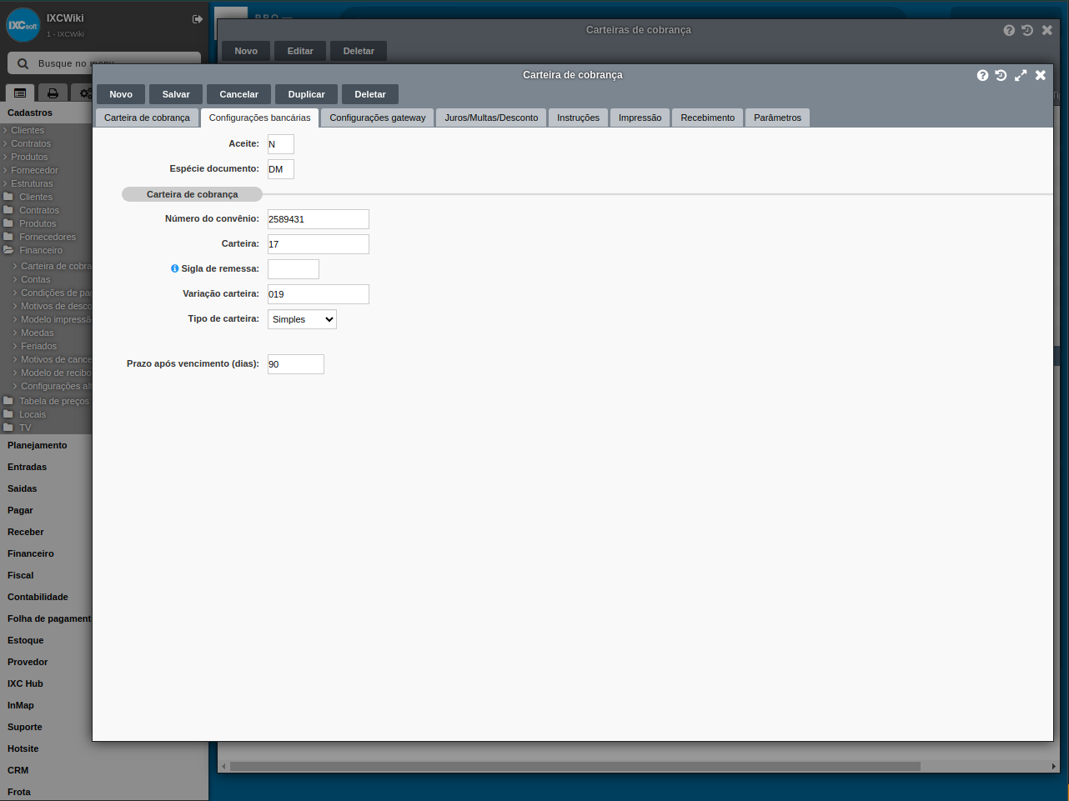Click the Fornecedores folder icon
The image size is (1069, 801).
pyautogui.click(x=8, y=237)
